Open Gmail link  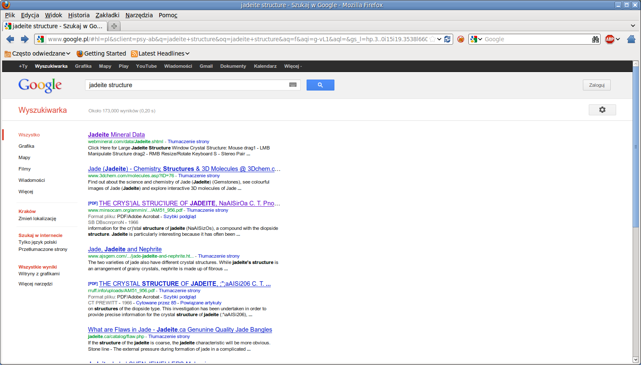point(206,66)
